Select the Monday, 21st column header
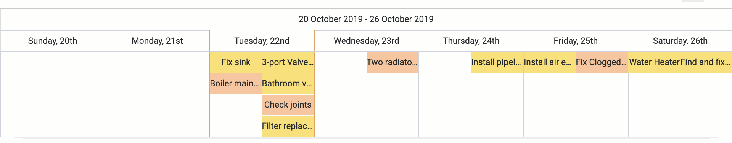 point(157,41)
